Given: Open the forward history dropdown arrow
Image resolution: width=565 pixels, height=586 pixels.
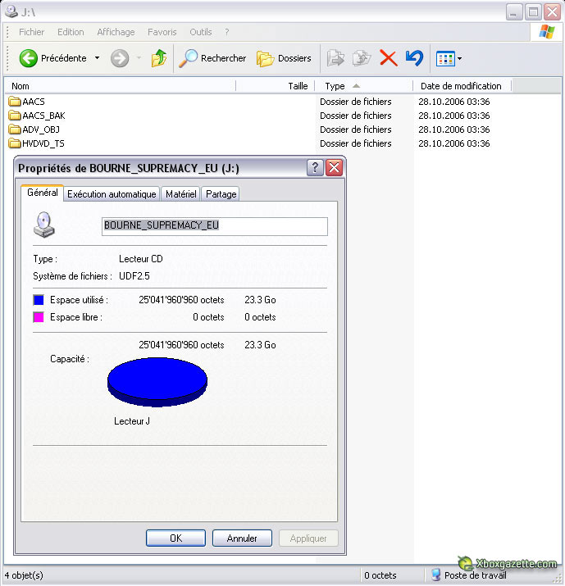Looking at the screenshot, I should (x=139, y=58).
